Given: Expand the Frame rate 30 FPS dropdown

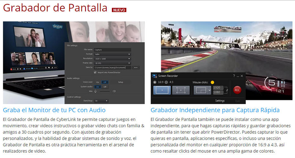Looking at the screenshot, I should [113, 63].
